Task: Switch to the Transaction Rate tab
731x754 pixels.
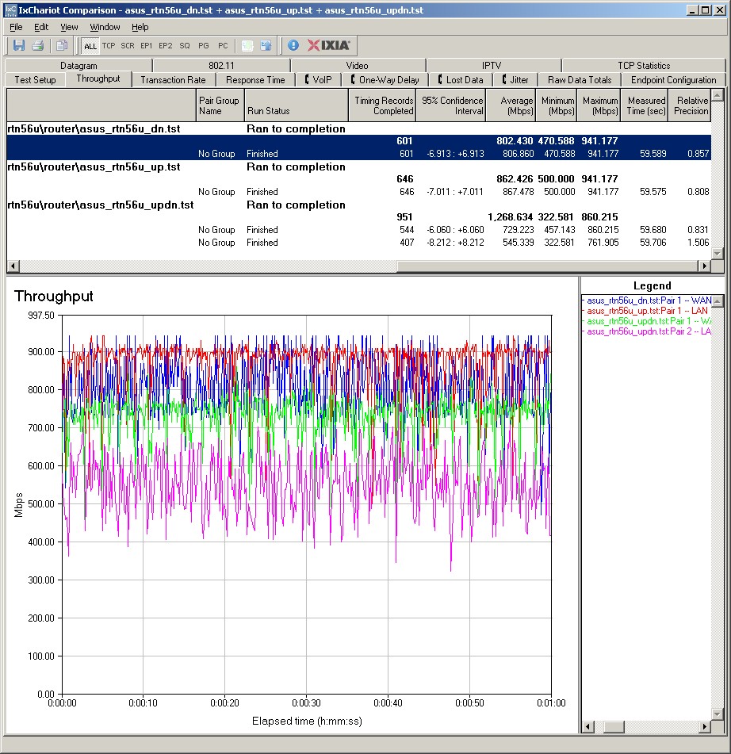Action: coord(173,80)
